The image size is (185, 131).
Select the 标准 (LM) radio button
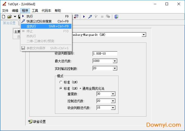[61, 82]
